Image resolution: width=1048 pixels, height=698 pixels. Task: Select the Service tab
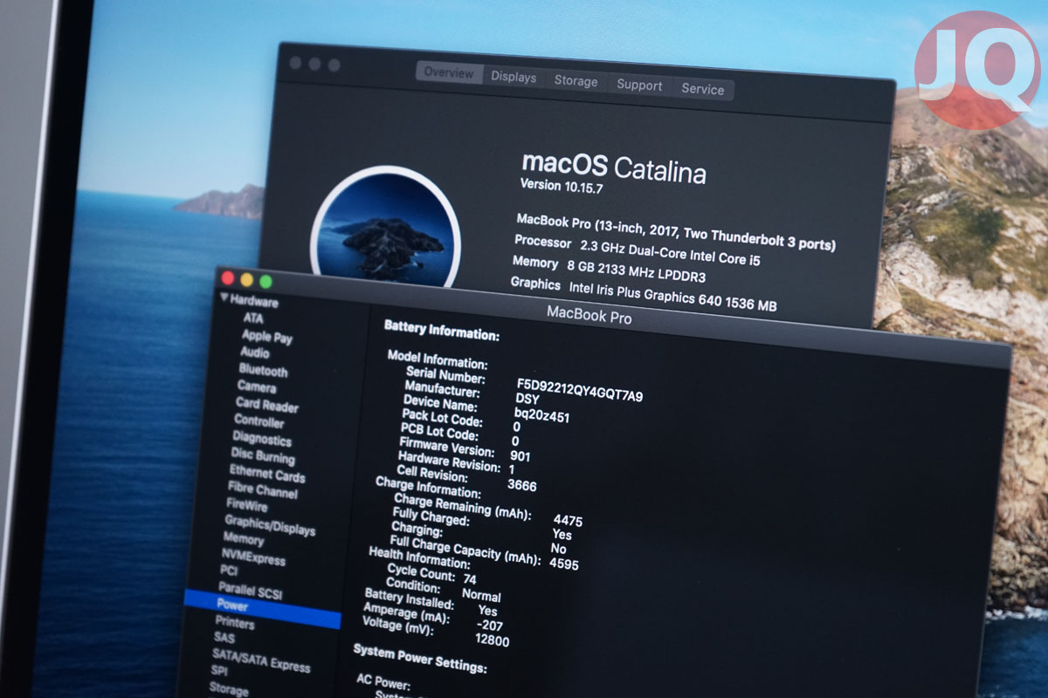coord(702,89)
